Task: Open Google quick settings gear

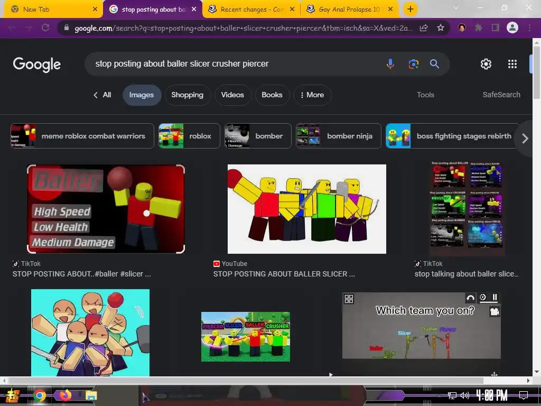Action: [486, 64]
